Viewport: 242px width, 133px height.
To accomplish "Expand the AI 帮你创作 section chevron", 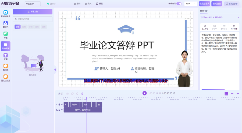I will click(238, 18).
